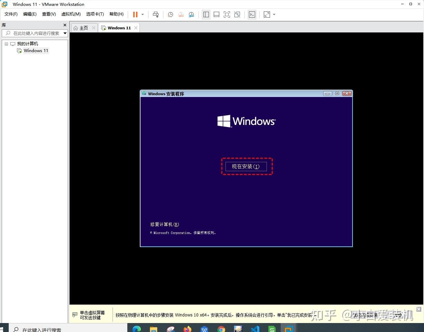Open the library search filter dropdown

(x=65, y=33)
